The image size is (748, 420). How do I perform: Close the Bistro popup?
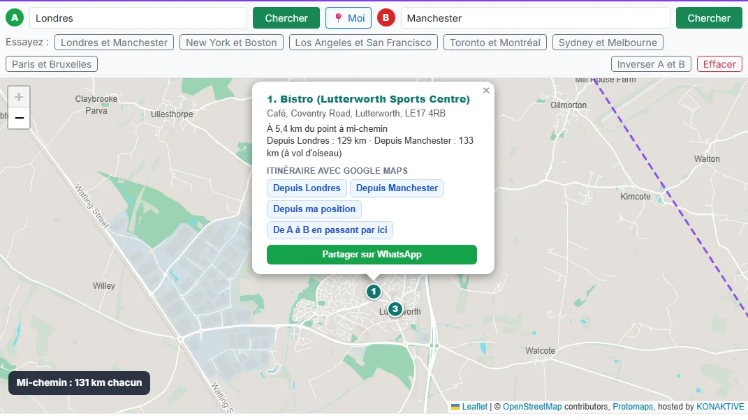pos(486,90)
